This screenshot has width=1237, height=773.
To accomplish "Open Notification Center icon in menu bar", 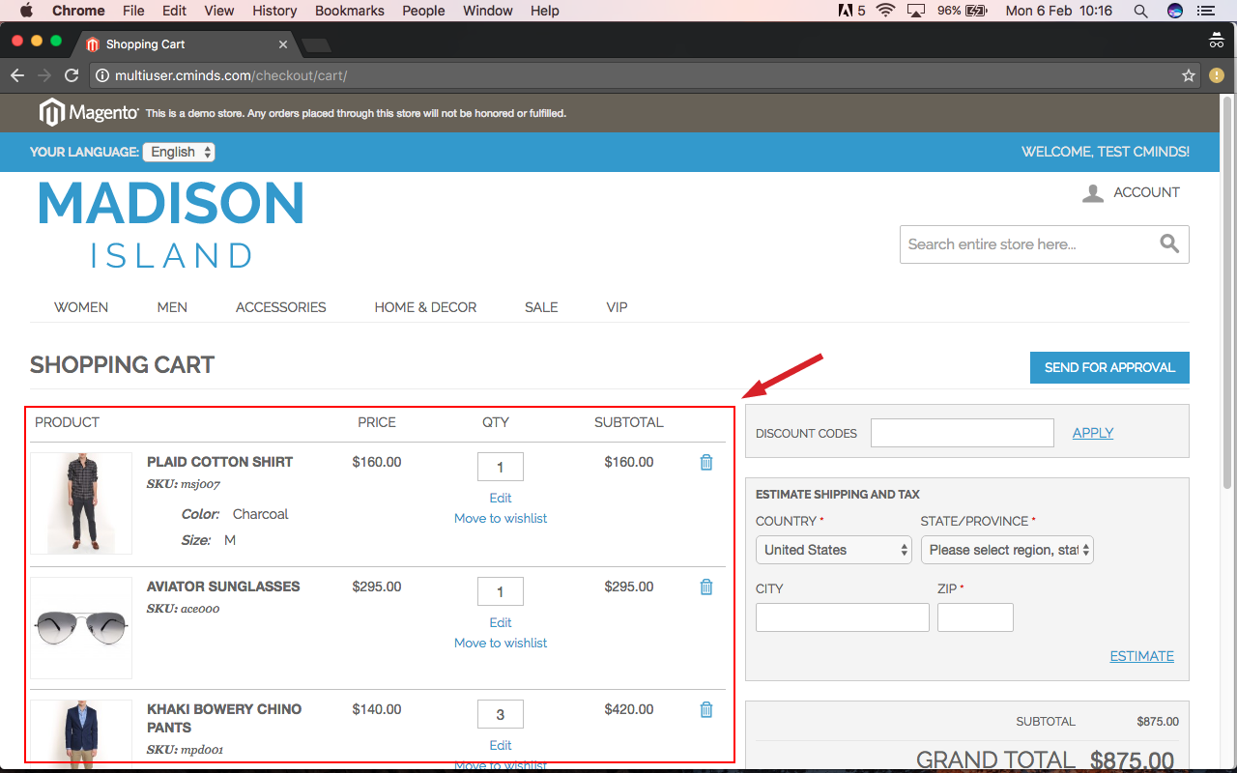I will (1205, 11).
